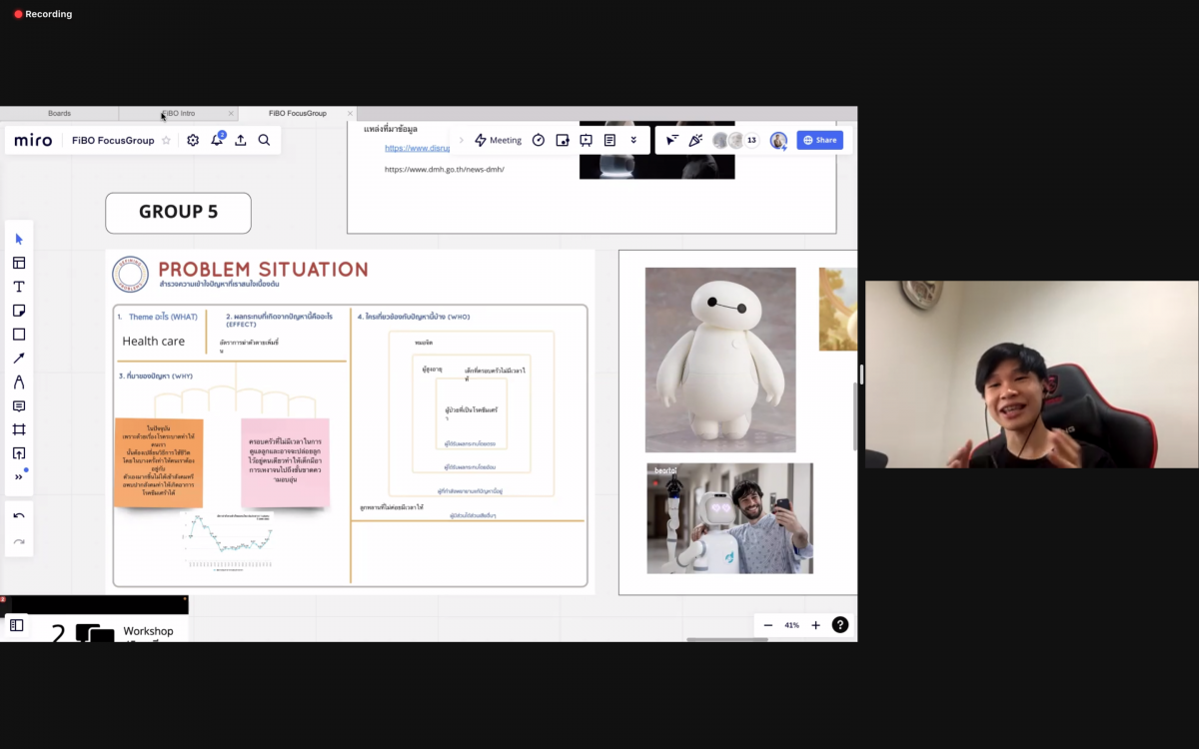Screen dimensions: 1199x749
Task: Close the FiBO Intro tab
Action: 231,114
